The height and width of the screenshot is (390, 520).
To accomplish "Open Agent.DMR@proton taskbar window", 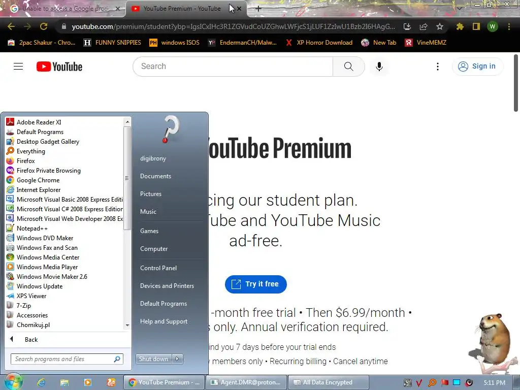I will tap(246, 382).
